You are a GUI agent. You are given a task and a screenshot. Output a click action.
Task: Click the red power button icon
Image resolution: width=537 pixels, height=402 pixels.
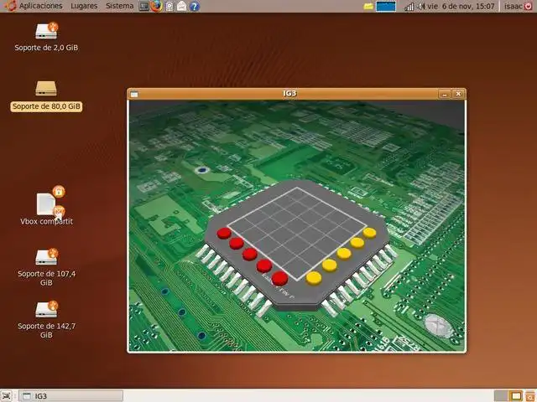point(529,6)
